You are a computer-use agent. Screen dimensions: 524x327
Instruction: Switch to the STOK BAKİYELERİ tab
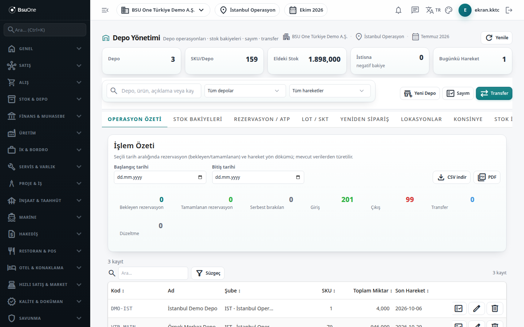click(x=198, y=119)
